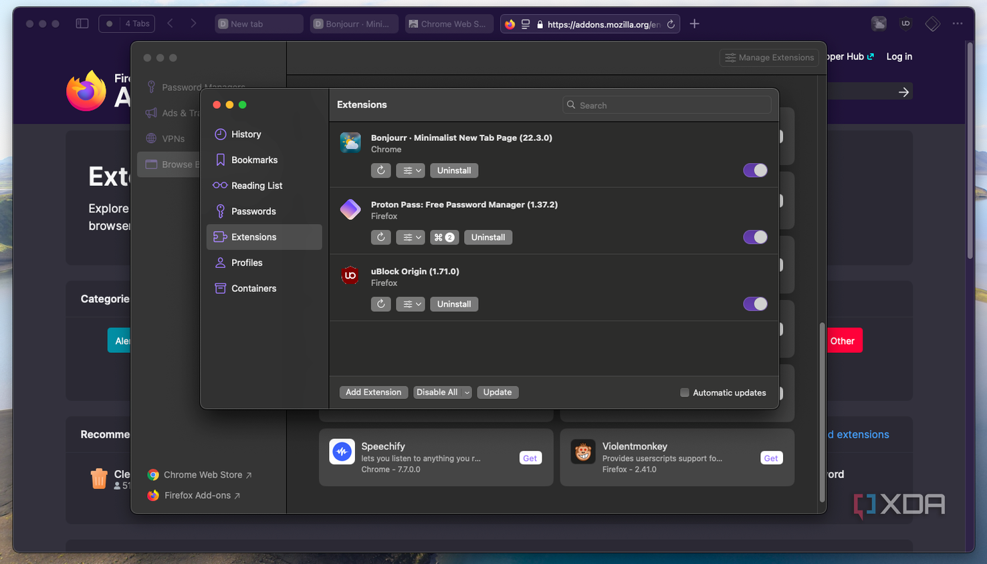Image resolution: width=987 pixels, height=564 pixels.
Task: Open the 4 Tabs group
Action: point(127,23)
